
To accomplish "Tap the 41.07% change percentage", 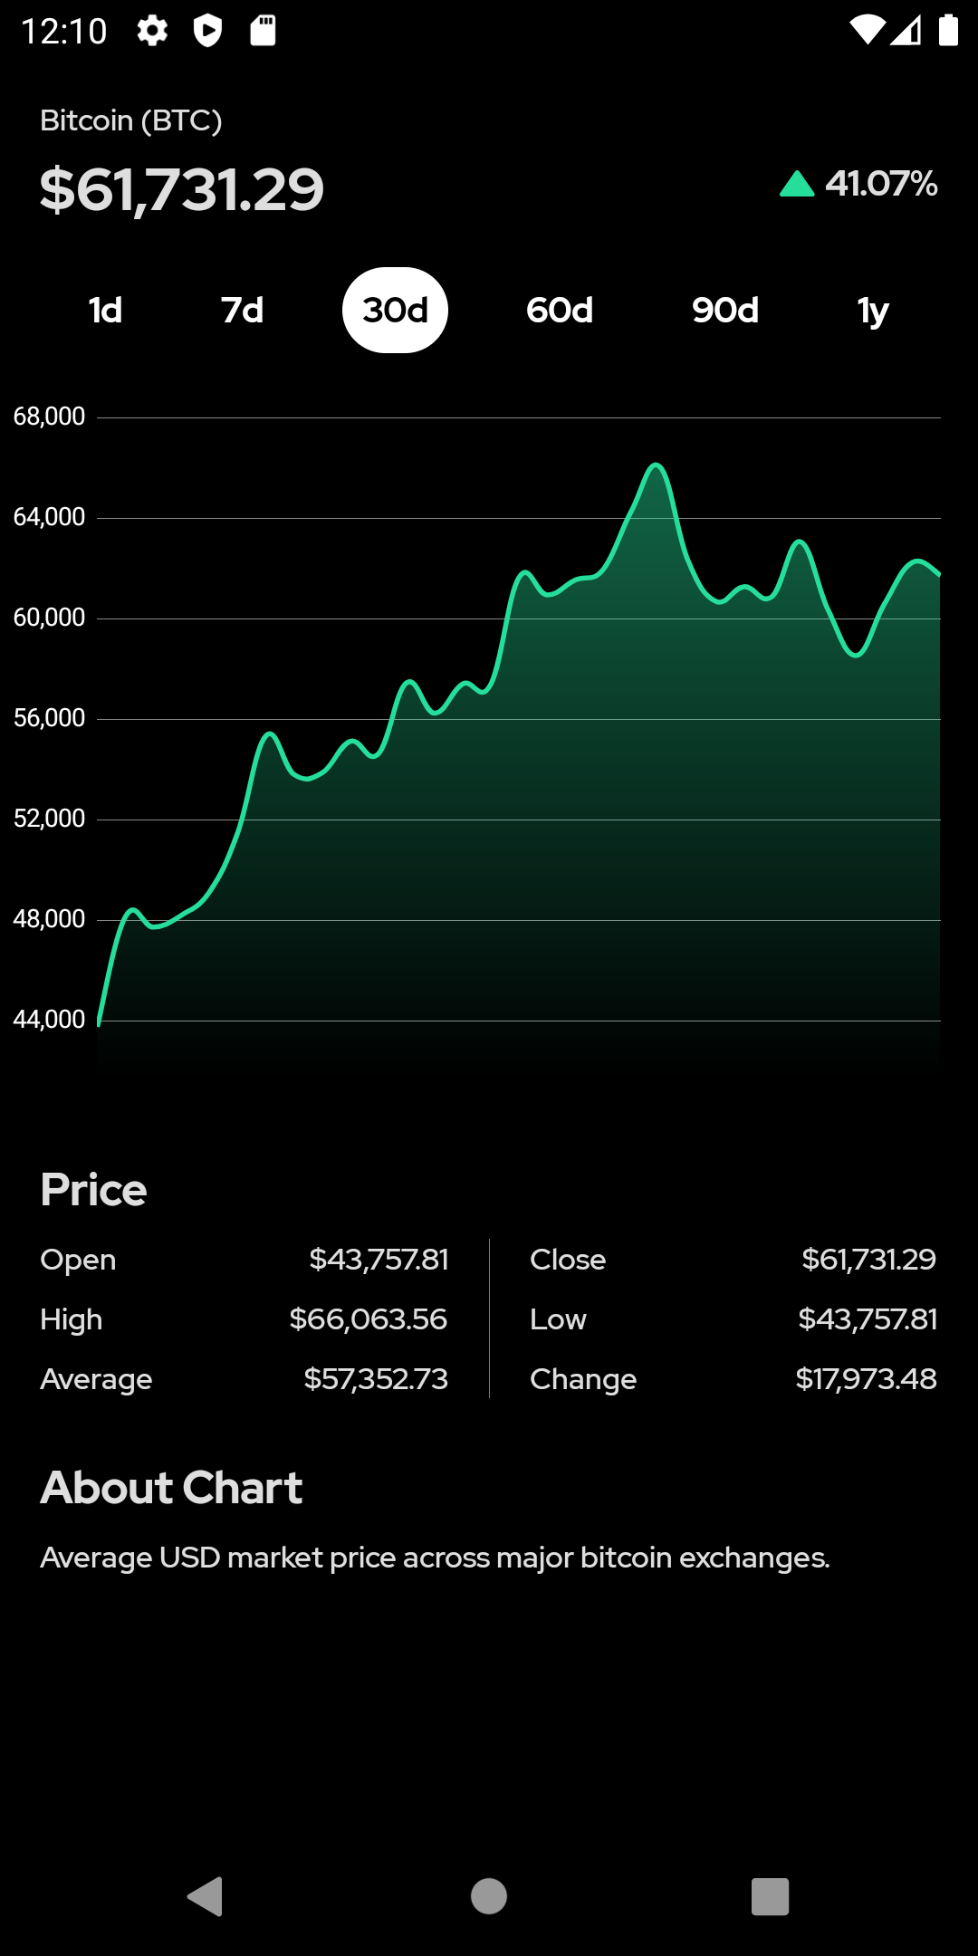I will click(x=881, y=184).
